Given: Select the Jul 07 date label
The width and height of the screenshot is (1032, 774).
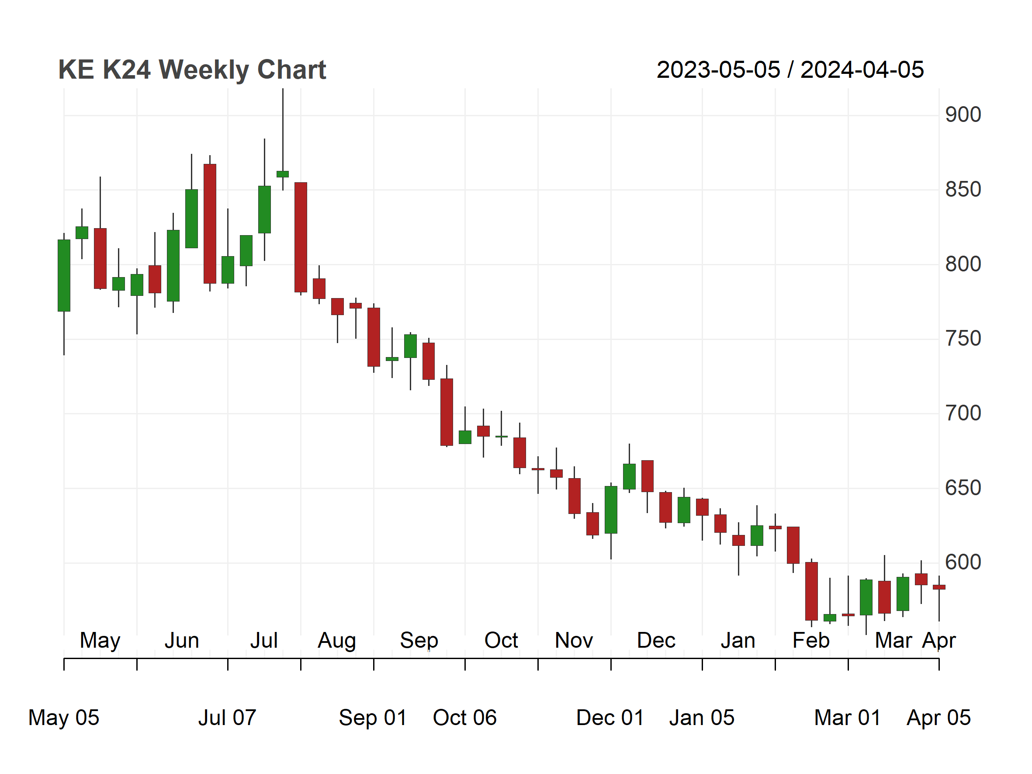Looking at the screenshot, I should coord(227,718).
